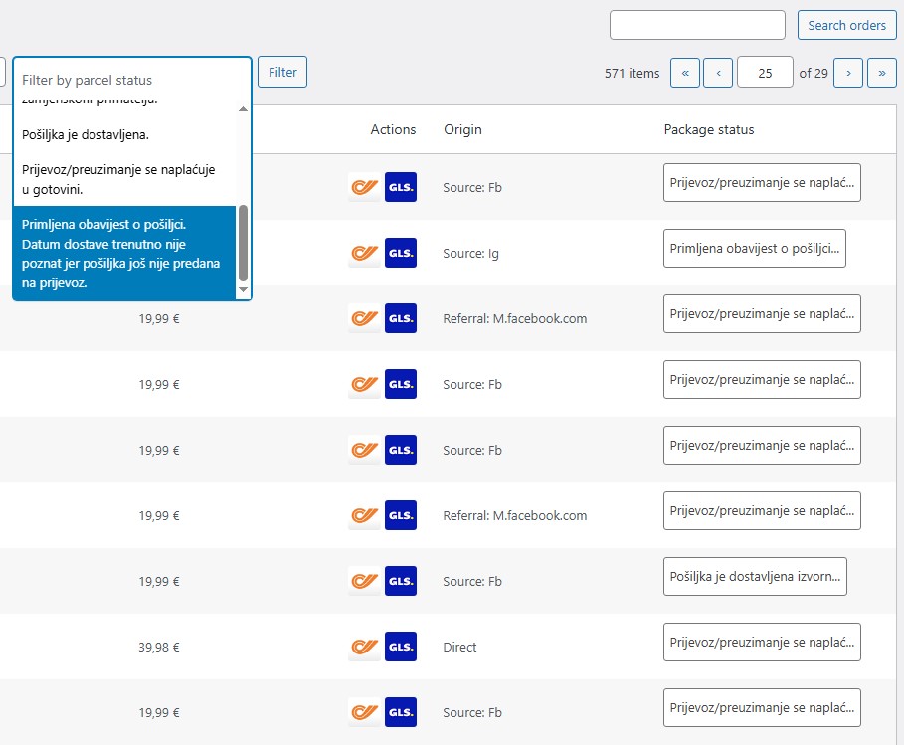Click the GLS icon in the topmost order row

pos(401,187)
